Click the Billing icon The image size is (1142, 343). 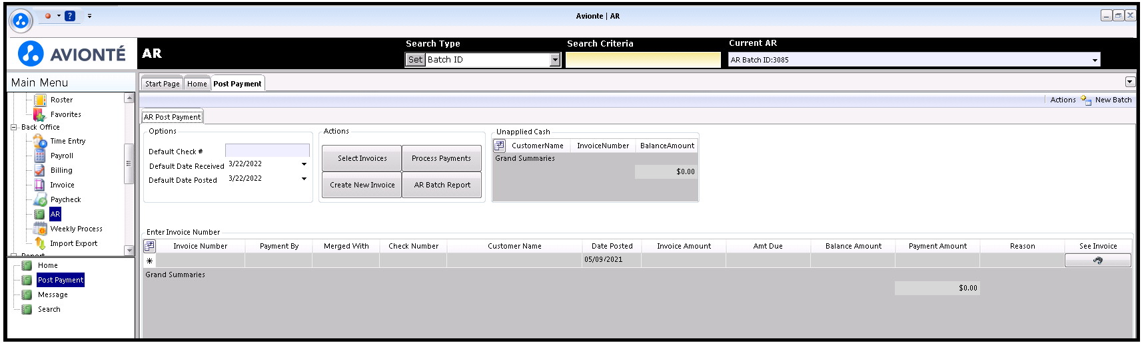click(x=40, y=170)
